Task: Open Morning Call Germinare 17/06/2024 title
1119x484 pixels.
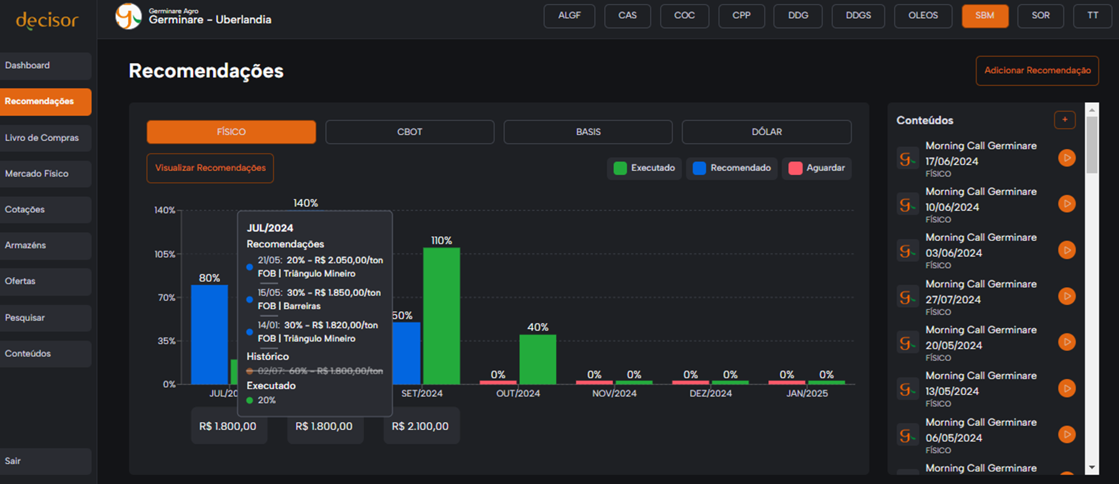Action: [981, 153]
